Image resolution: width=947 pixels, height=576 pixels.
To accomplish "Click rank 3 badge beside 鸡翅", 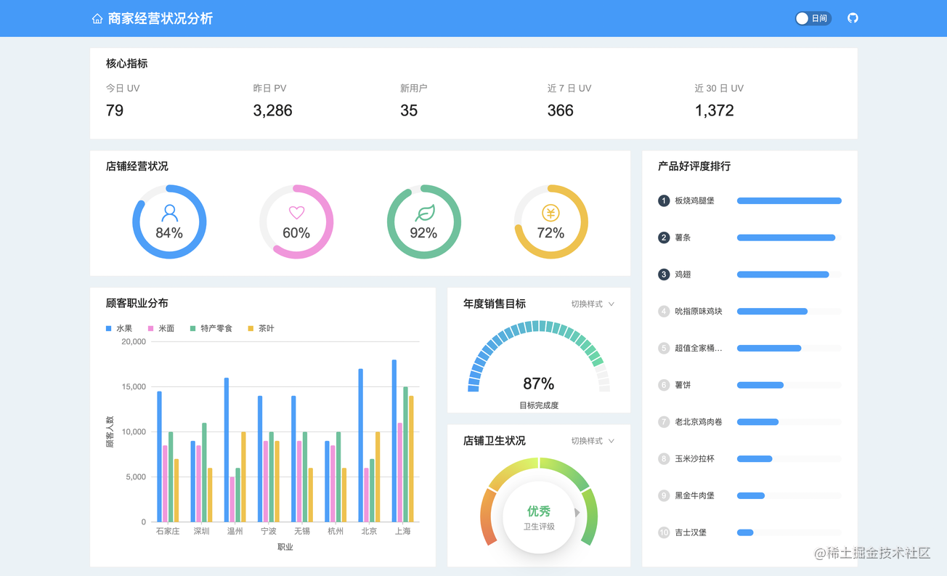I will click(x=663, y=275).
